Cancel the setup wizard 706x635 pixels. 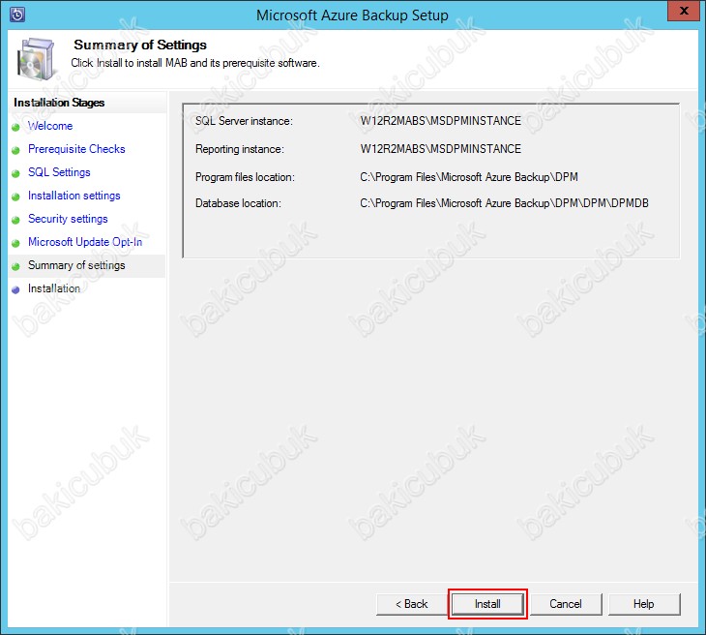(x=566, y=604)
